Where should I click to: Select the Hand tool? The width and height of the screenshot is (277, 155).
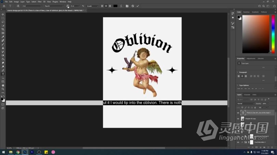pyautogui.click(x=3, y=85)
